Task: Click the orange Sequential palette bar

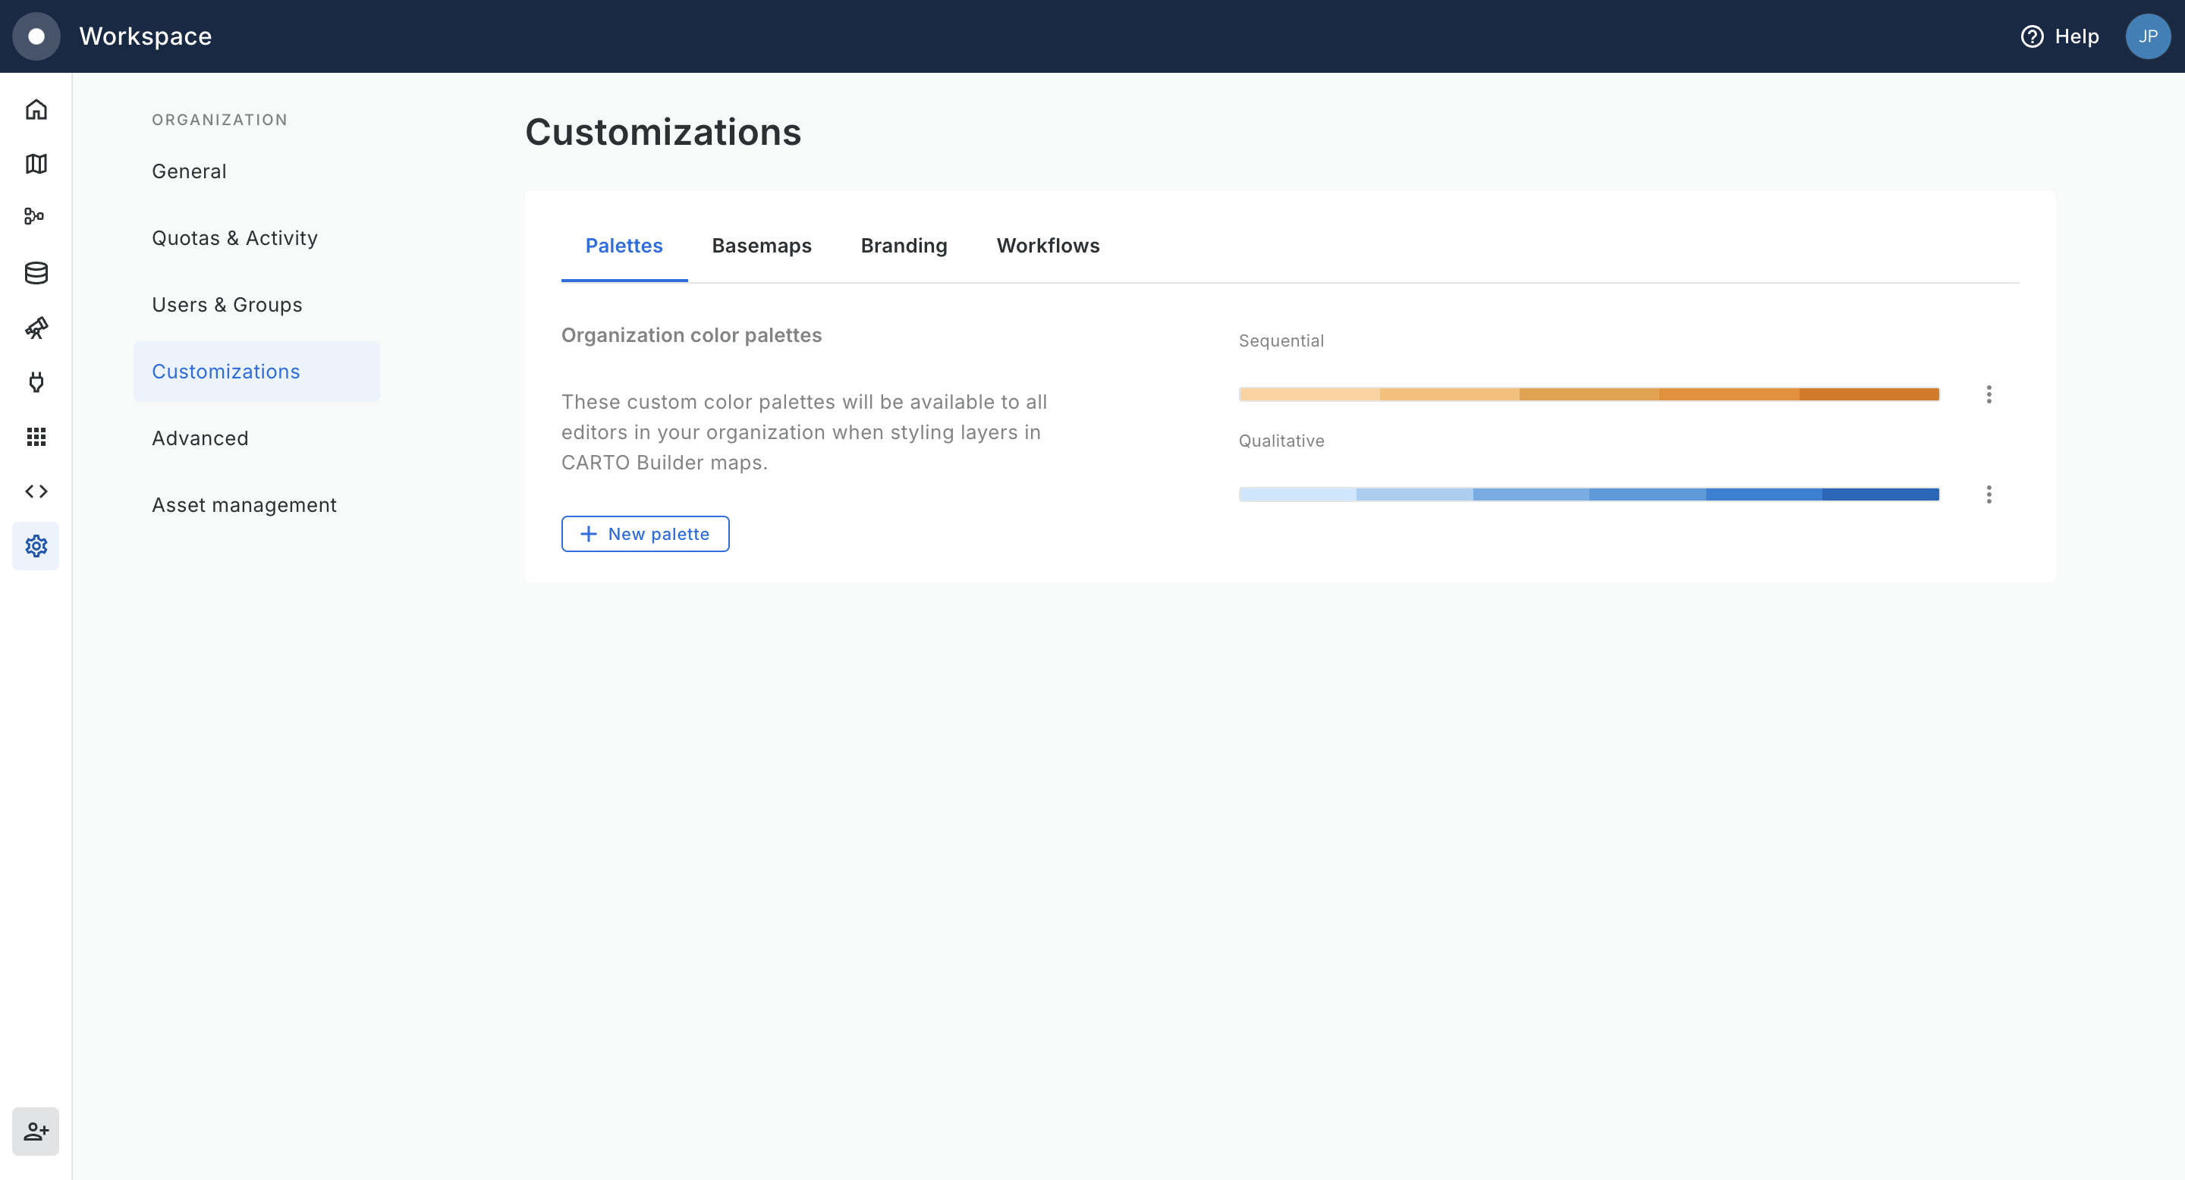Action: click(x=1588, y=394)
